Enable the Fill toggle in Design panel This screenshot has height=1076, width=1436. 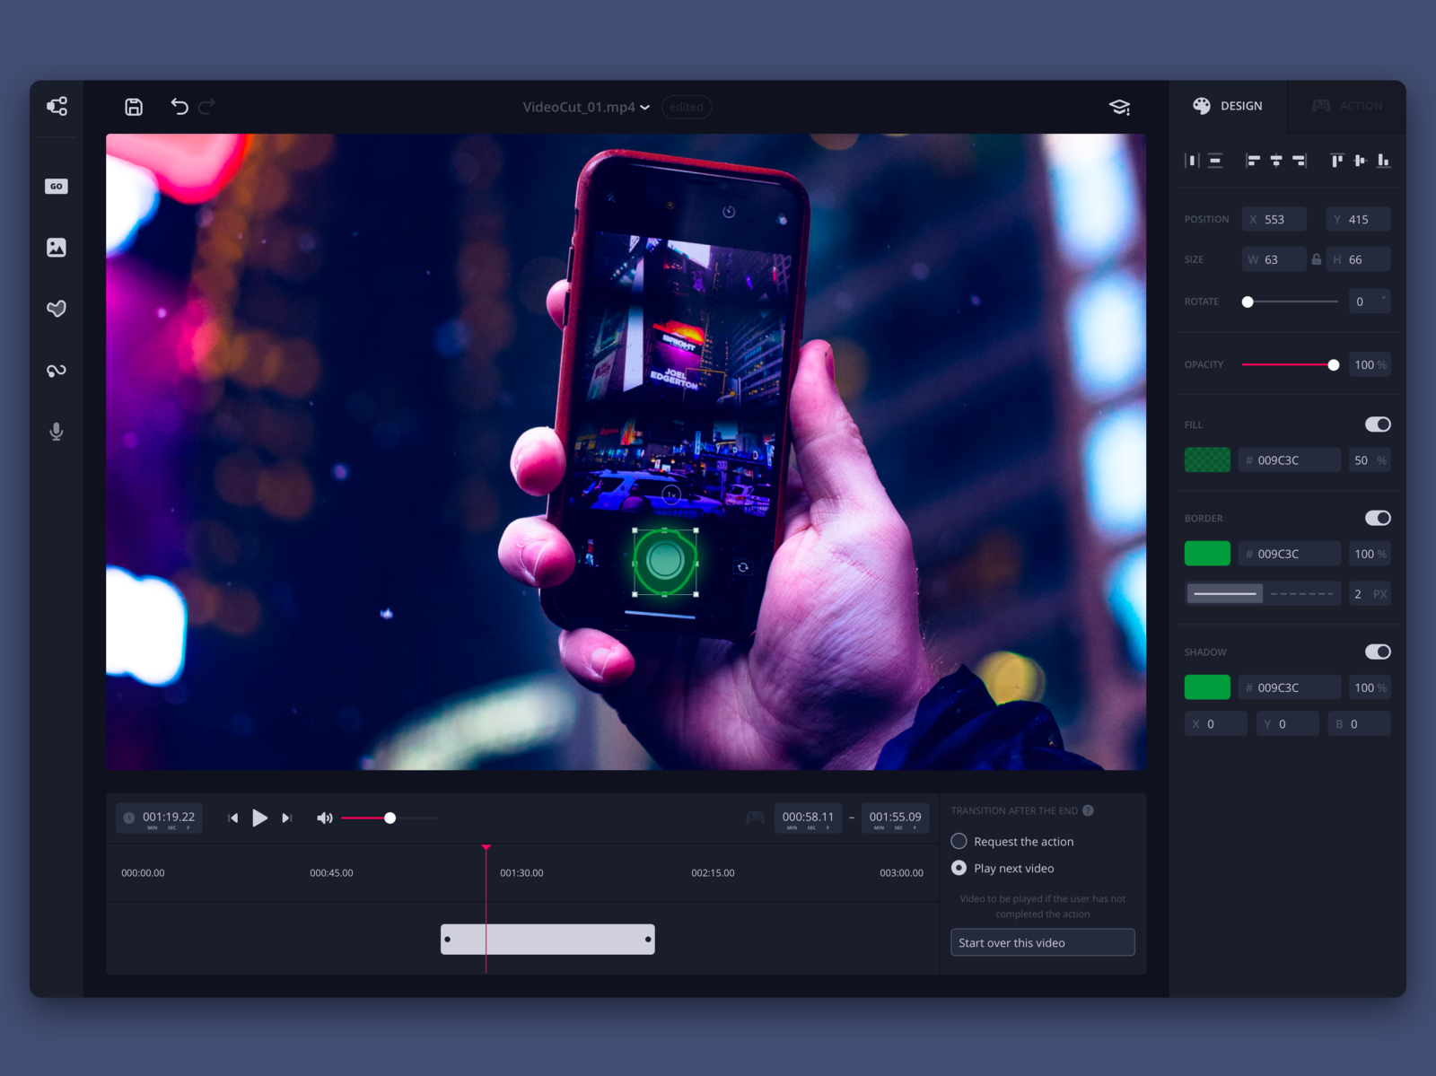click(1377, 424)
